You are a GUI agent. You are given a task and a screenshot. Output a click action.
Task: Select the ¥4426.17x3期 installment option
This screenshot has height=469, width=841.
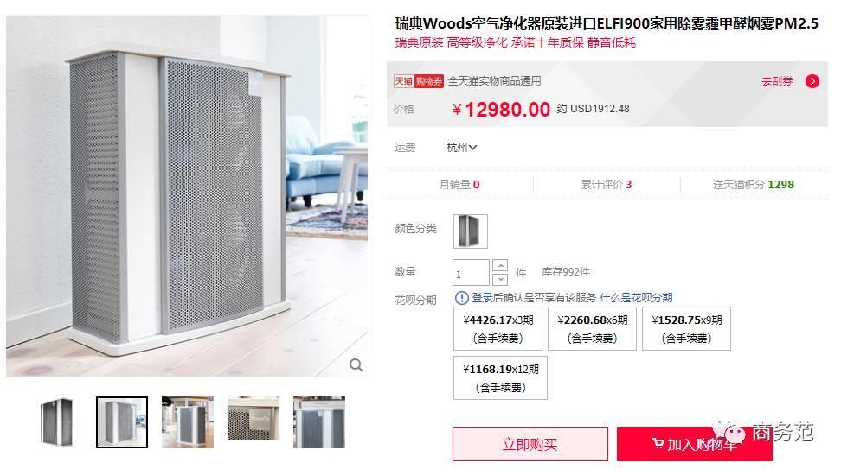click(498, 329)
